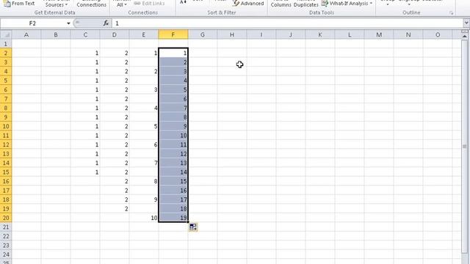Select column K header
The width and height of the screenshot is (470, 264).
coord(320,34)
